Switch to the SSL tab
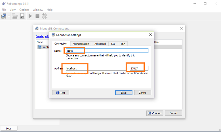221x132 pixels. point(113,44)
